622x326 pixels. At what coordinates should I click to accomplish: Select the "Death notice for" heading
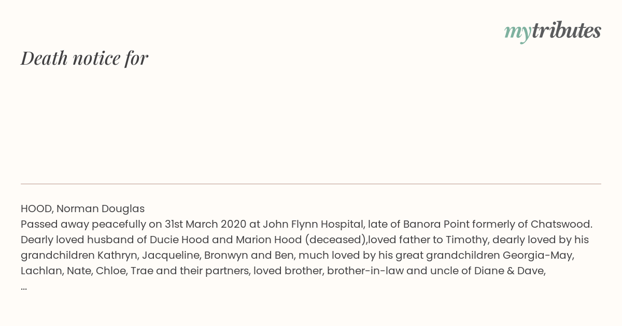[84, 58]
